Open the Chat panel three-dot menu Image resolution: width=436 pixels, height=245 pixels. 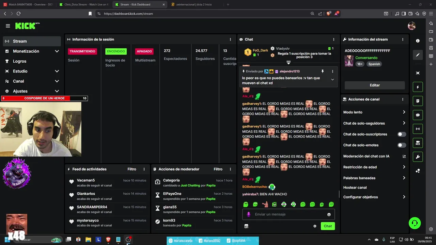coord(333,39)
